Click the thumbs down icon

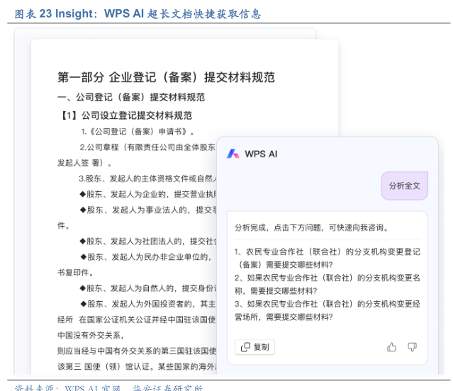click(412, 347)
